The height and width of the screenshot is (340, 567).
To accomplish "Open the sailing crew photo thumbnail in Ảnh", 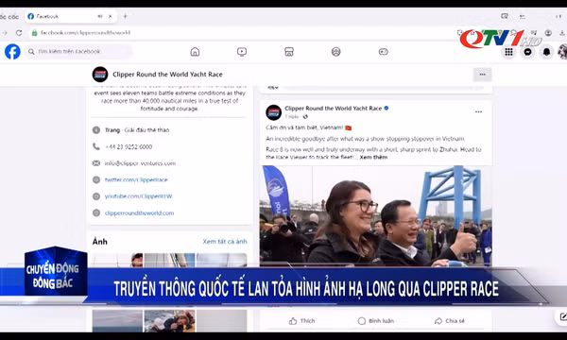I will click(x=169, y=321).
